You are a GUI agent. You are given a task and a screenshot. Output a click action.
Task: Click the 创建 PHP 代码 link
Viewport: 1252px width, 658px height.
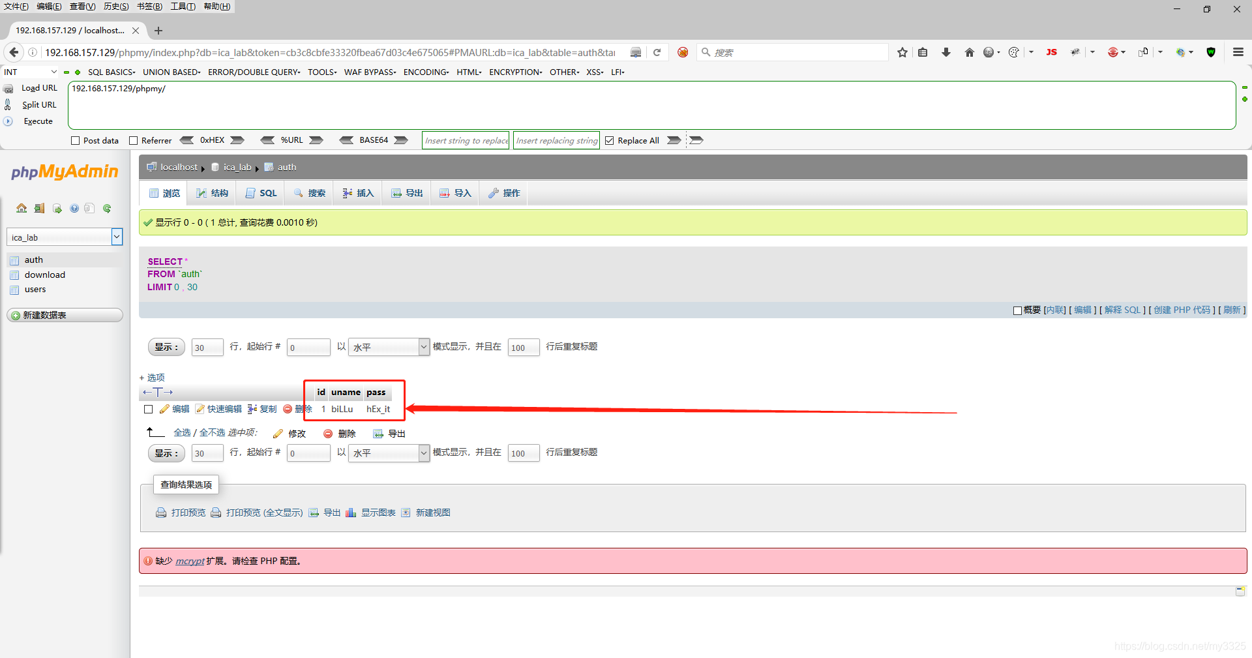[x=1182, y=310]
